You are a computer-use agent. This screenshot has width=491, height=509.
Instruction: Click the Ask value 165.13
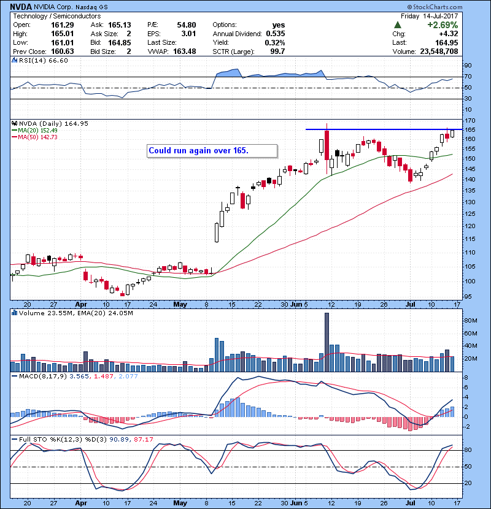tap(120, 25)
